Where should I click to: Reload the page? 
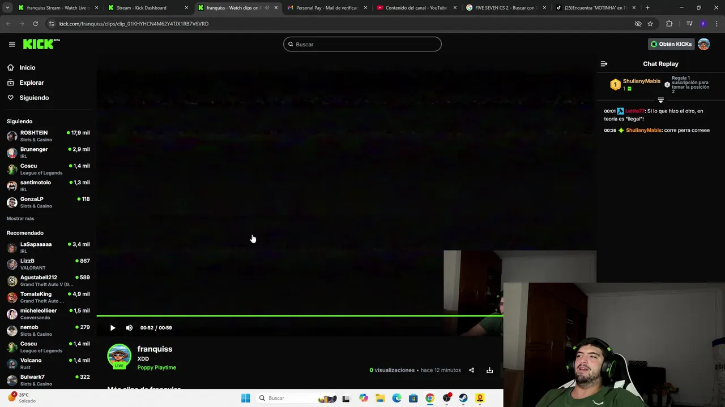point(35,24)
